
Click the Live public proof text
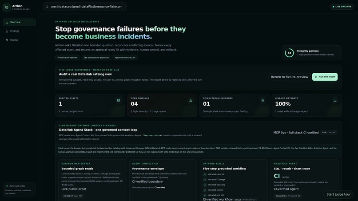pos(74,189)
